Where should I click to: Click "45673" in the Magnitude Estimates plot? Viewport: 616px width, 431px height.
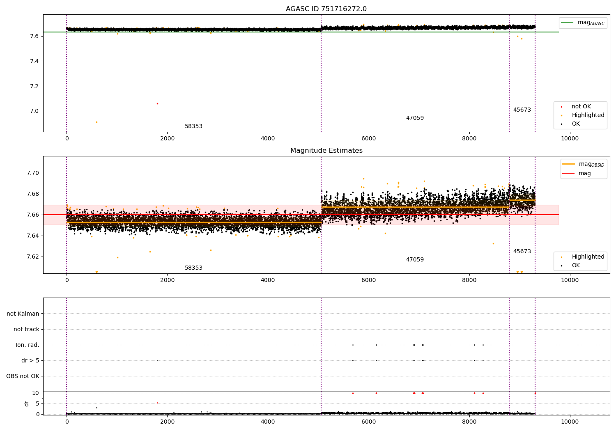pos(522,252)
